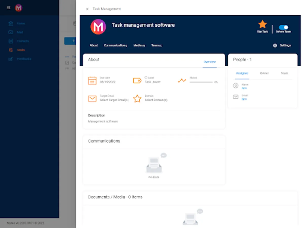The image size is (304, 228).
Task: Open Select Target Email(s) field
Action: 114,100
